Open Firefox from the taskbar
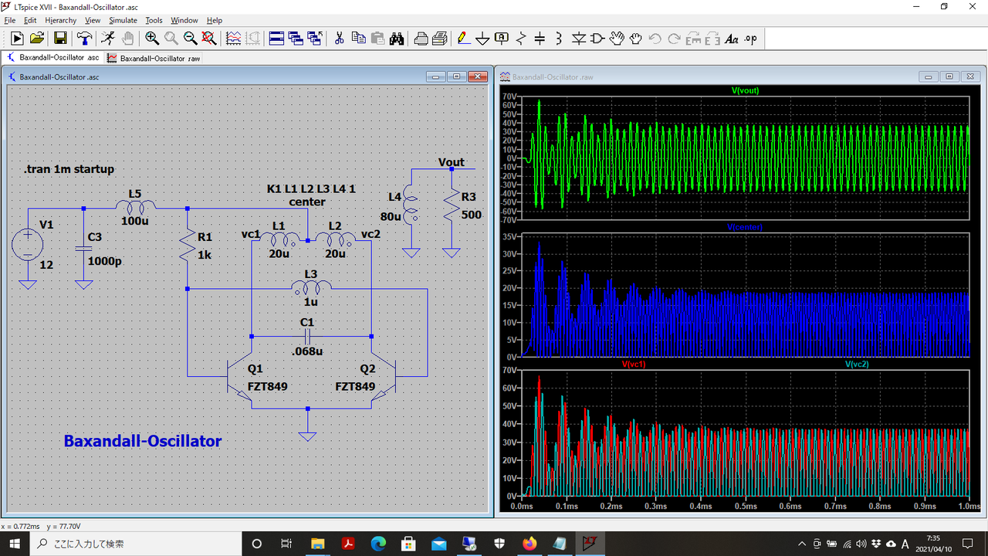Screen dimensions: 988x556 529,543
